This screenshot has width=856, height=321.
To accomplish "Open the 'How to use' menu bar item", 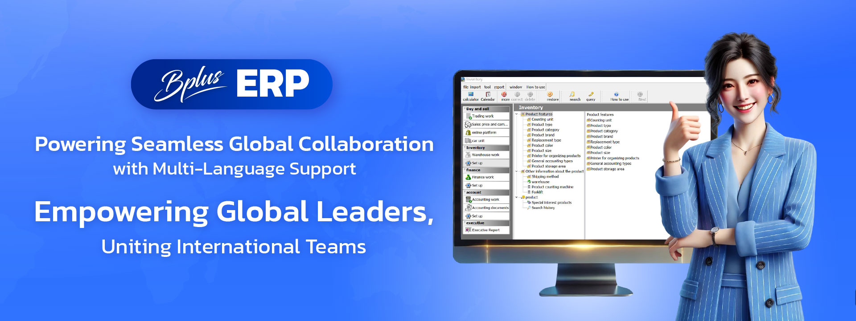I will click(x=535, y=87).
